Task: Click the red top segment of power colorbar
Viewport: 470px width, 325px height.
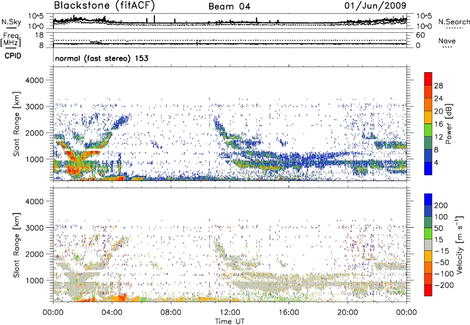Action: (x=428, y=79)
